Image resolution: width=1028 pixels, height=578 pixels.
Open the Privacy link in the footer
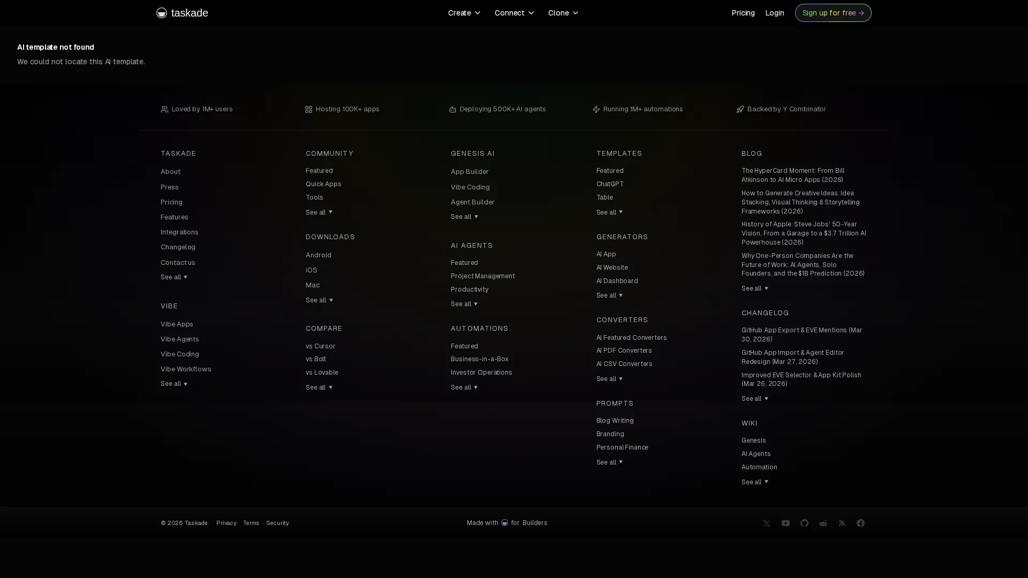[x=226, y=523]
